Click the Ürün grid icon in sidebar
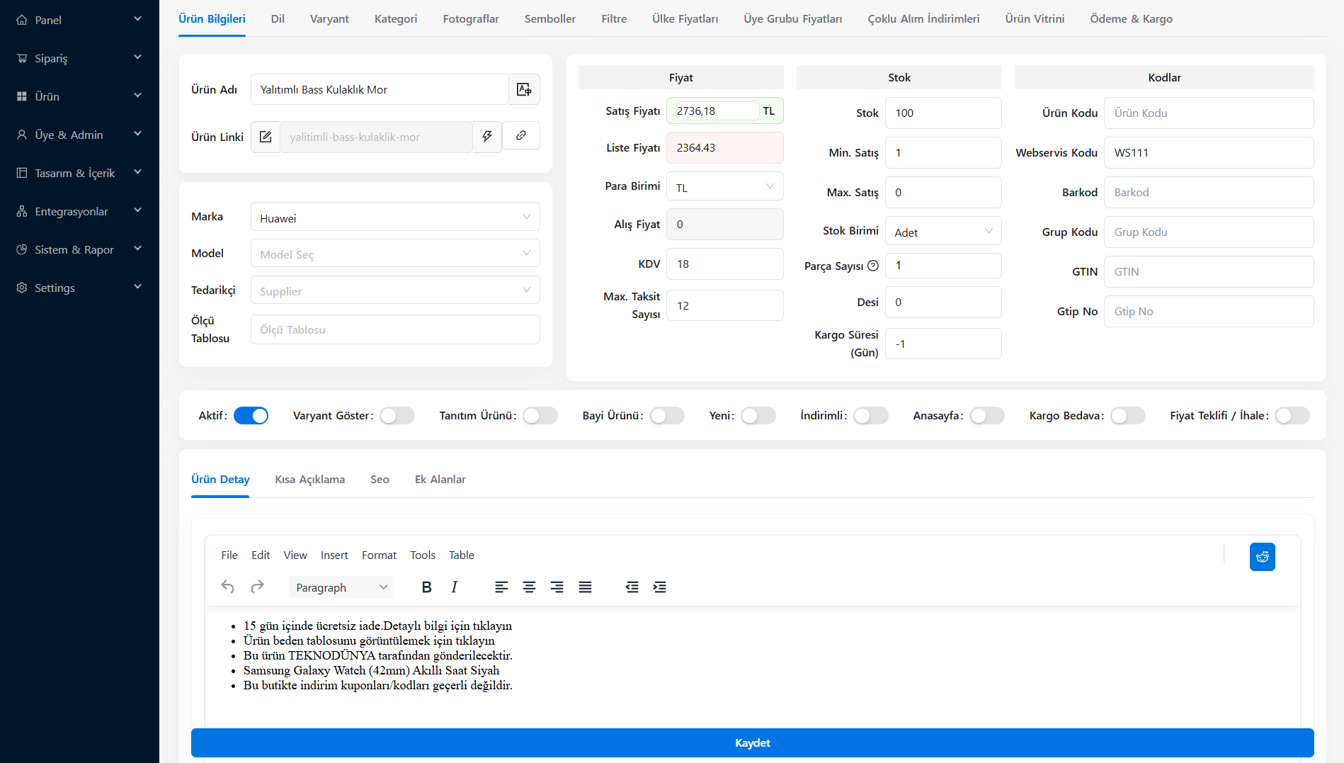Viewport: 1344px width, 763px height. [x=22, y=96]
